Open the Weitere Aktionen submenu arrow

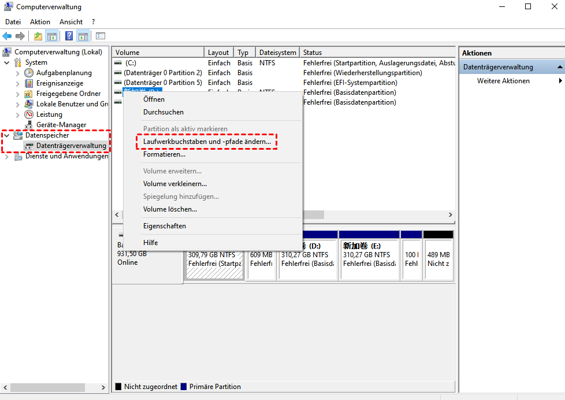point(560,81)
